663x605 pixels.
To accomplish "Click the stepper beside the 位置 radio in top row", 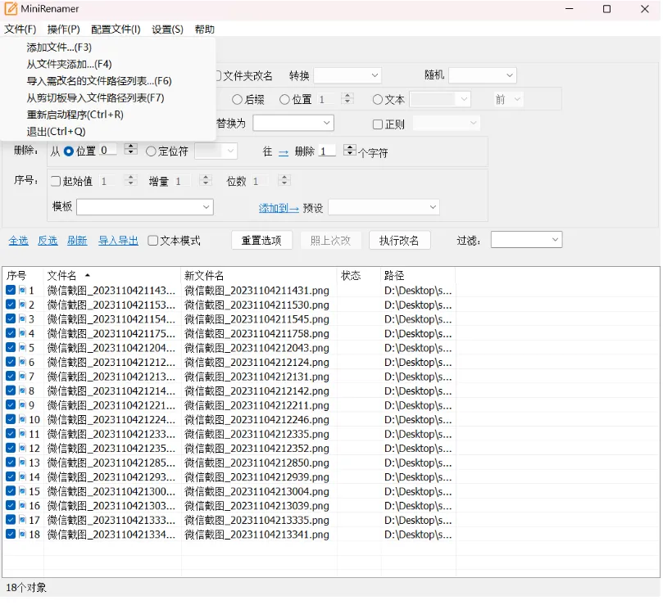I will tap(347, 98).
